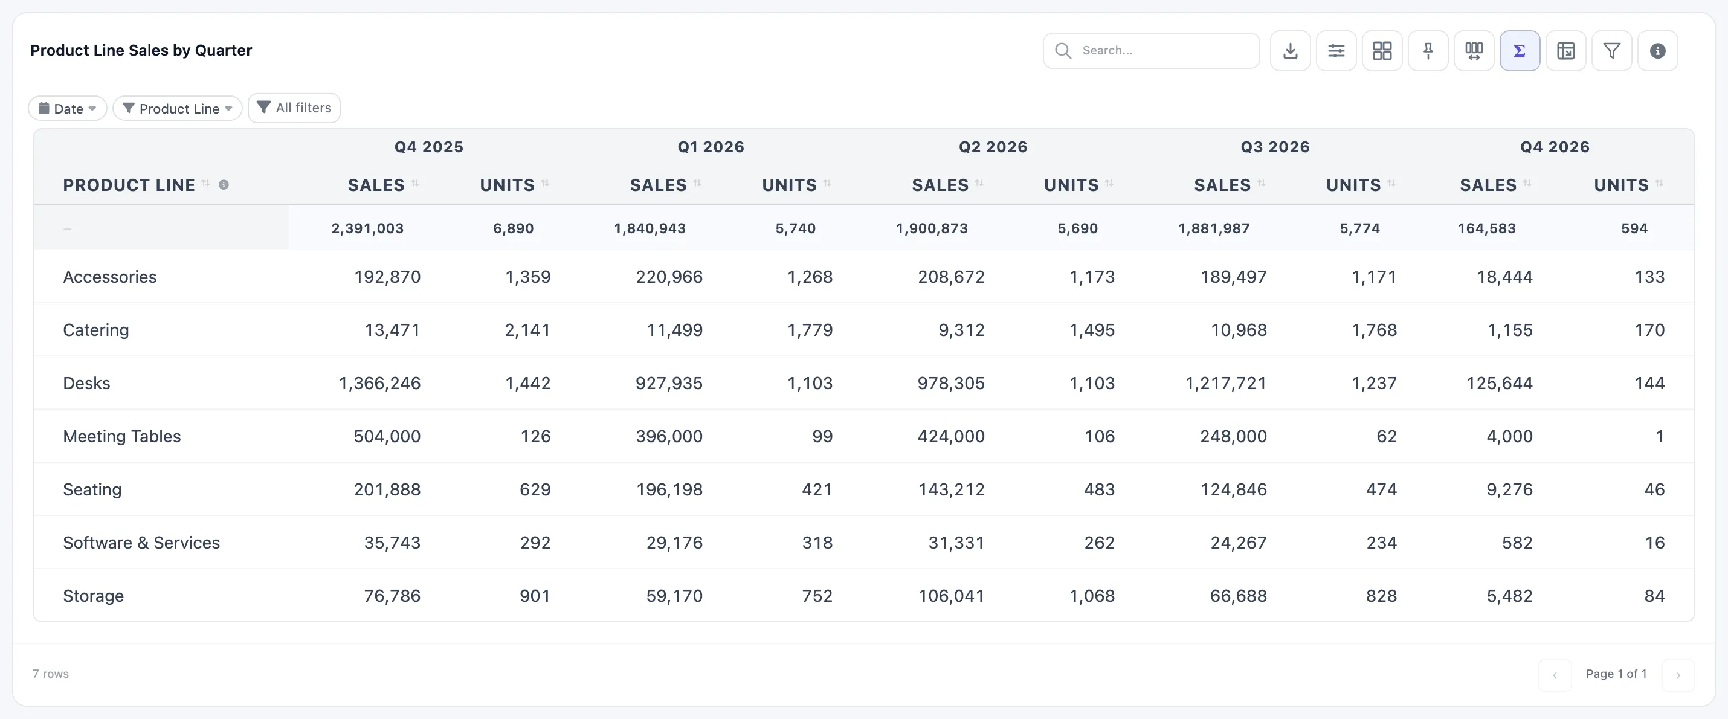
Task: Click the grid layout icon
Action: (1382, 50)
